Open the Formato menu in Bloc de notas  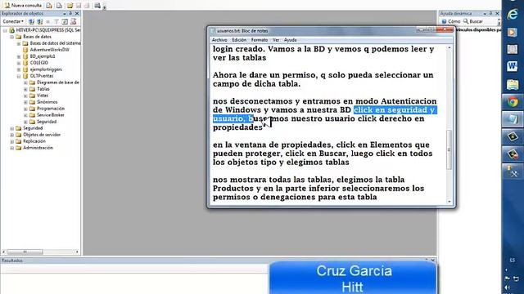(260, 40)
